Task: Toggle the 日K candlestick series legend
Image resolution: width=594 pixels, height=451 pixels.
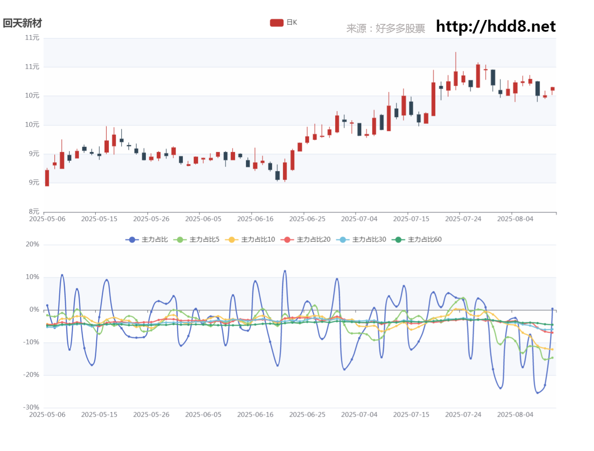Action: [283, 23]
